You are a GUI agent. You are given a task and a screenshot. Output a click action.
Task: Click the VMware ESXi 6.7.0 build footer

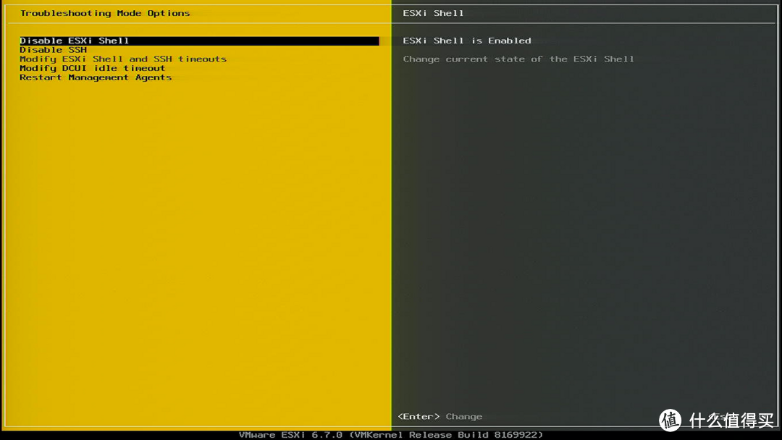click(x=391, y=435)
